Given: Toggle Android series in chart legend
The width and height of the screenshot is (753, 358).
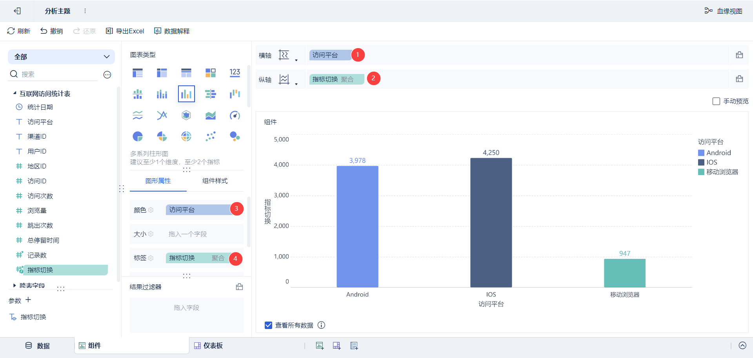Looking at the screenshot, I should tap(715, 153).
